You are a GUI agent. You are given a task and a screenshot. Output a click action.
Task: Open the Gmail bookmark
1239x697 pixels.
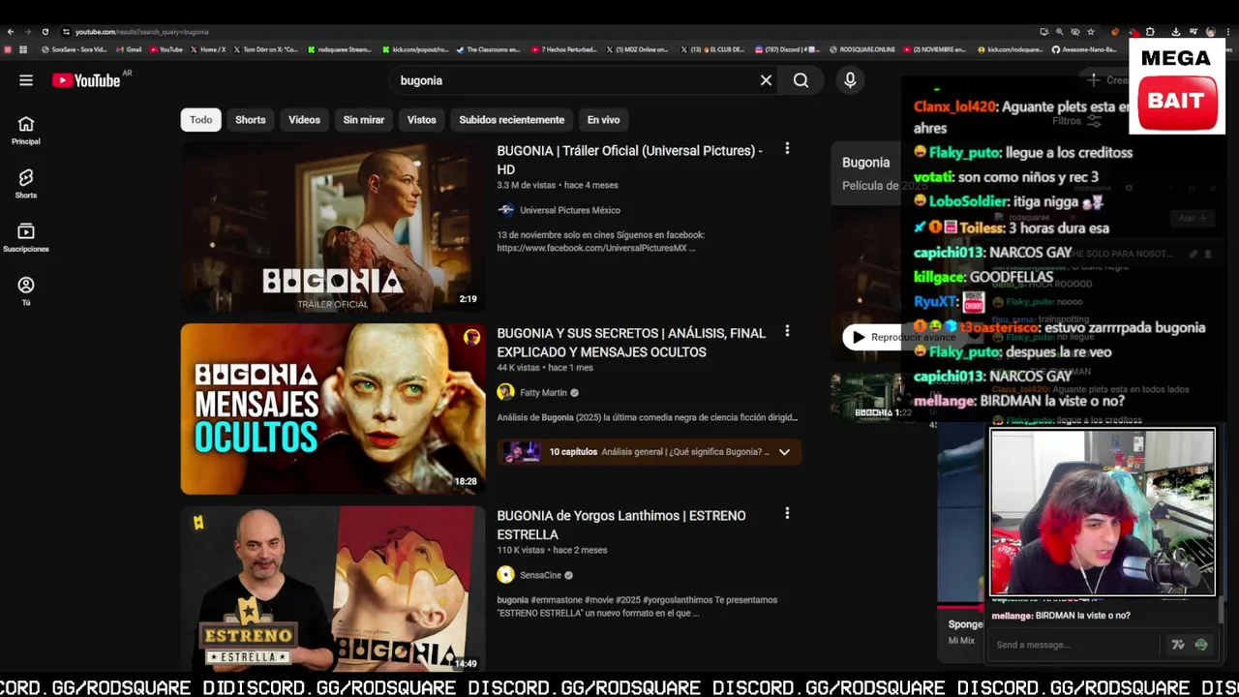pos(129,49)
